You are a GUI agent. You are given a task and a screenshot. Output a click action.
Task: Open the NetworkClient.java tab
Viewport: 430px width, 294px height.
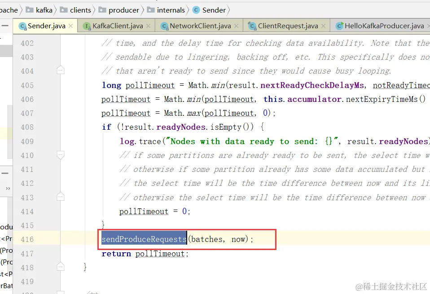click(x=199, y=26)
